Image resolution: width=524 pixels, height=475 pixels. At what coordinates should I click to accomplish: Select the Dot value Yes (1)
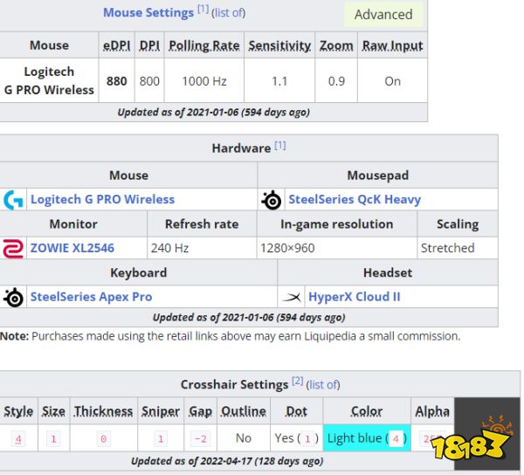pos(296,438)
